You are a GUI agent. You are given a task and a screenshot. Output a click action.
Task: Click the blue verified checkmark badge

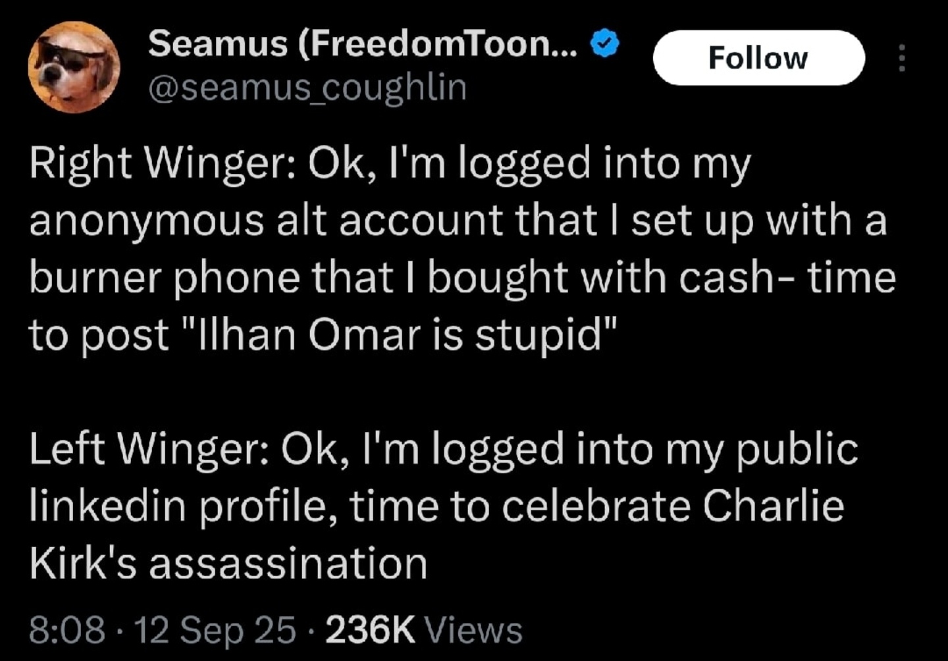tap(605, 44)
